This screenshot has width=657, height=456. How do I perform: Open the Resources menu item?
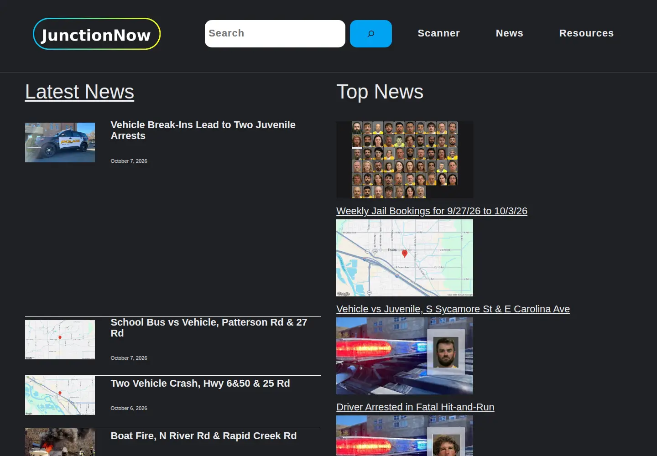(x=586, y=33)
